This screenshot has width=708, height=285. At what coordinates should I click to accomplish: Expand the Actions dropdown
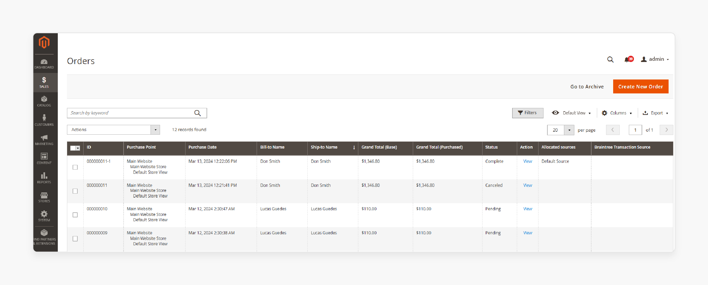[113, 130]
